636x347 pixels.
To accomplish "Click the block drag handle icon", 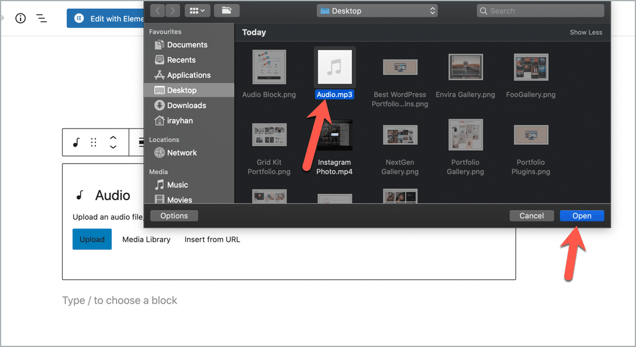I will point(94,143).
